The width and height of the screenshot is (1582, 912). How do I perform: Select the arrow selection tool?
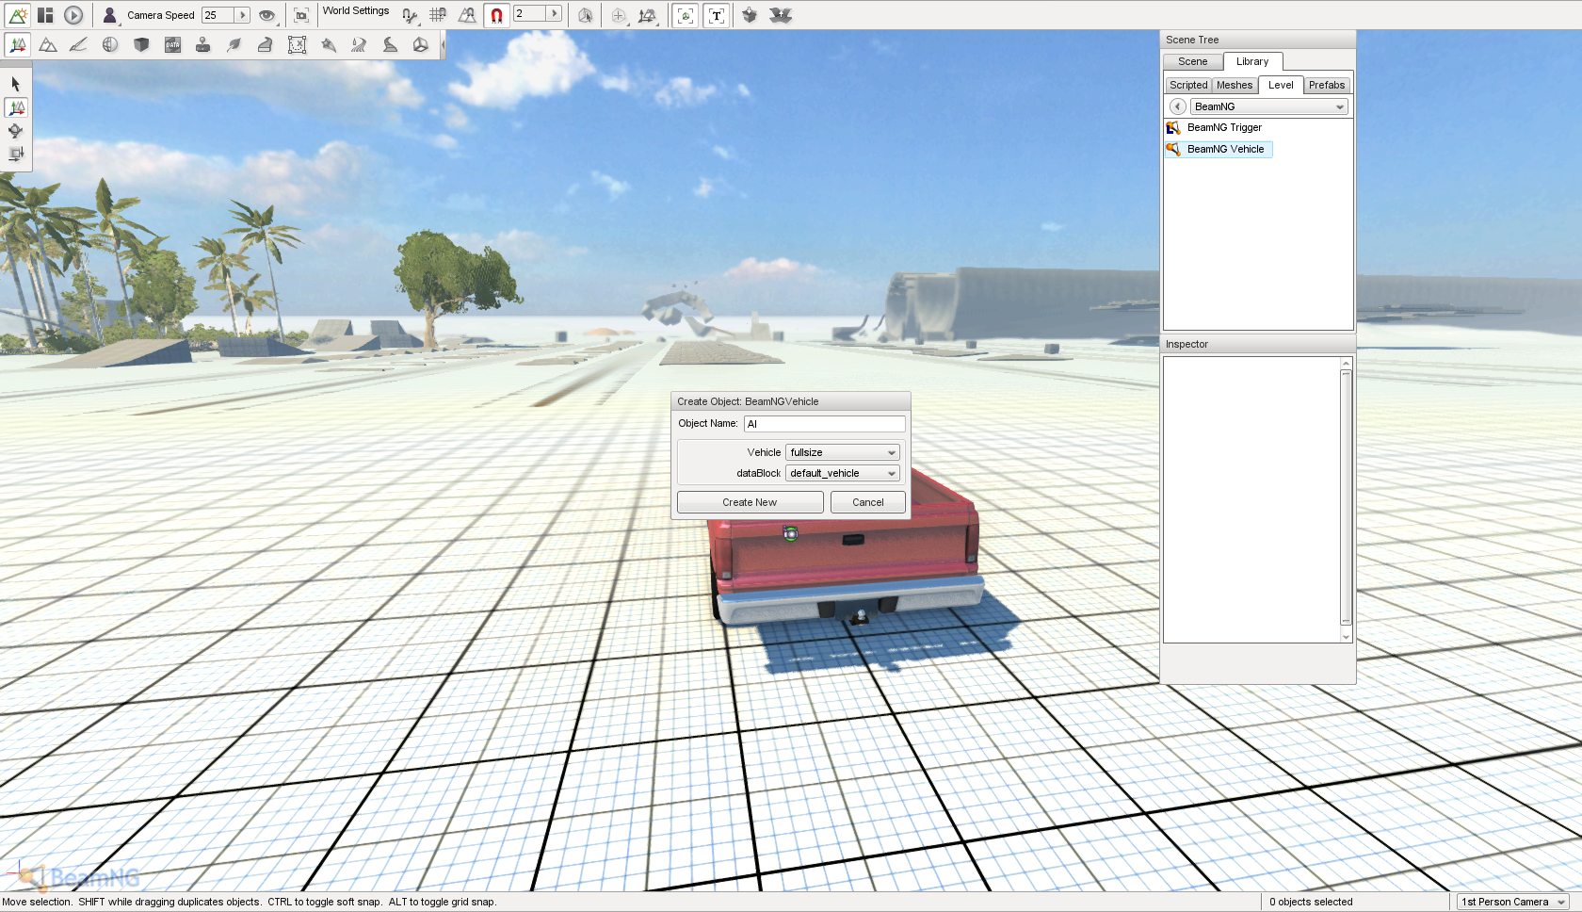tap(16, 84)
